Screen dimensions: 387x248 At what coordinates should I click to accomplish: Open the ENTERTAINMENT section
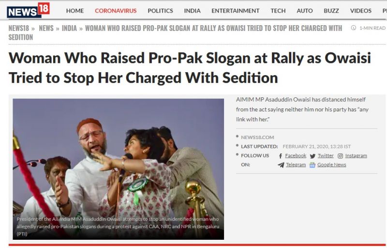pos(235,11)
